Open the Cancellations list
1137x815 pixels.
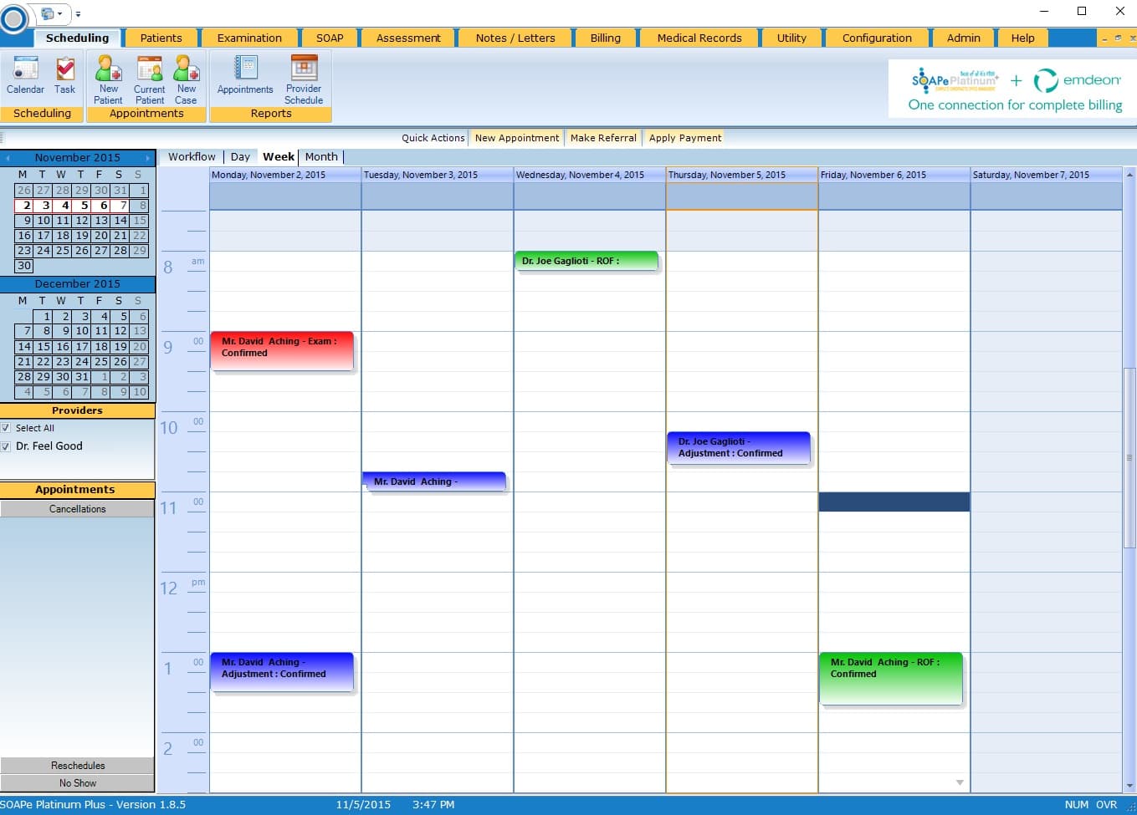coord(77,509)
